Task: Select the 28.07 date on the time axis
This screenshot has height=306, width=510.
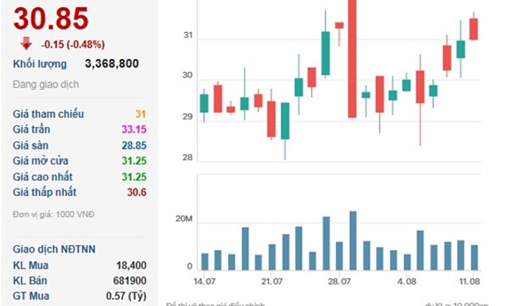Action: (x=340, y=281)
